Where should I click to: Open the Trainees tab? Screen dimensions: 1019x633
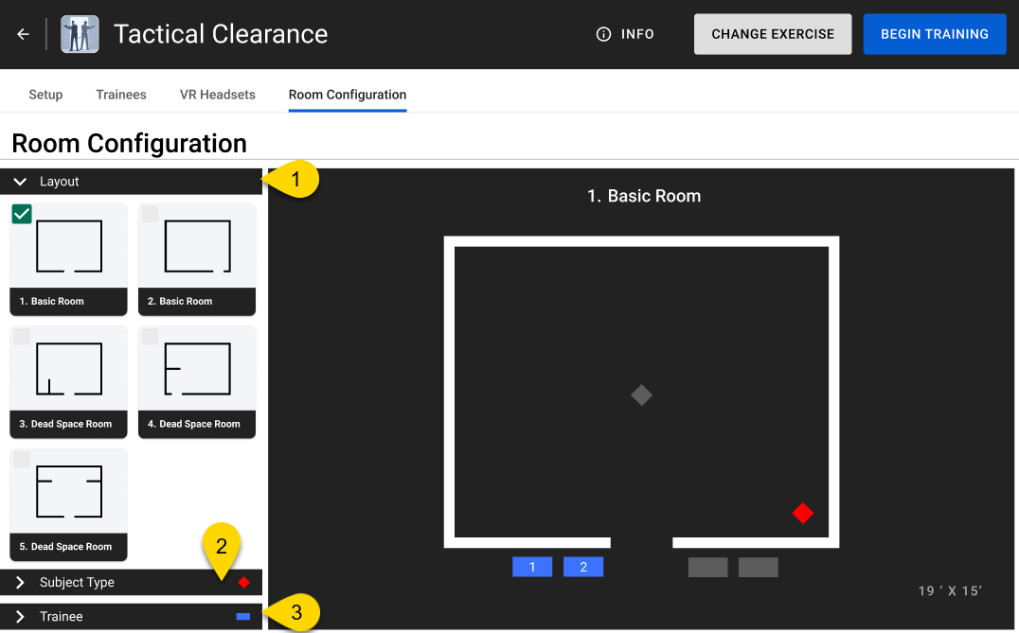coord(121,95)
